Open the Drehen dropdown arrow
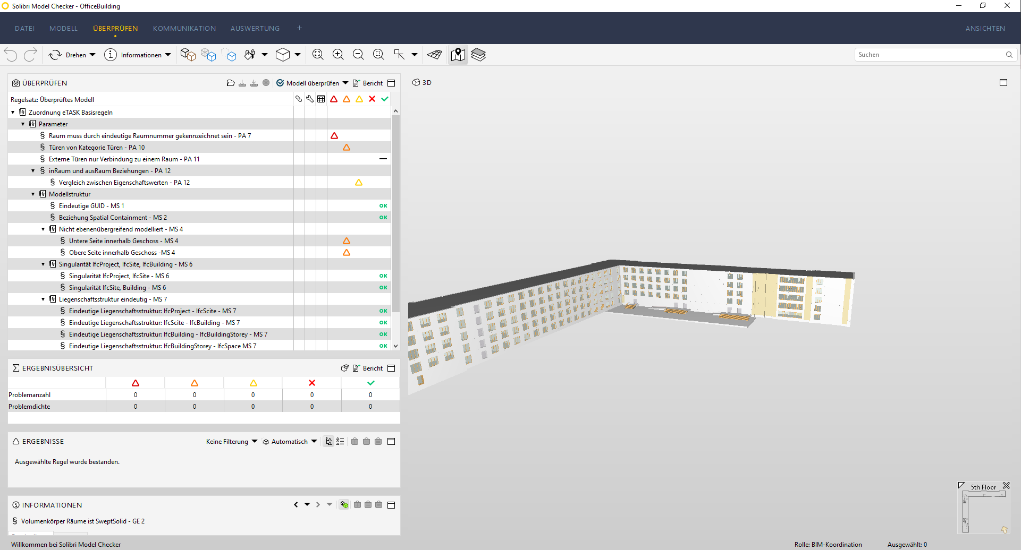The height and width of the screenshot is (550, 1021). point(92,55)
